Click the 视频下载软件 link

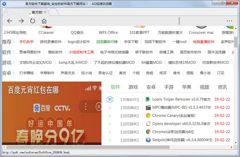[155, 42]
